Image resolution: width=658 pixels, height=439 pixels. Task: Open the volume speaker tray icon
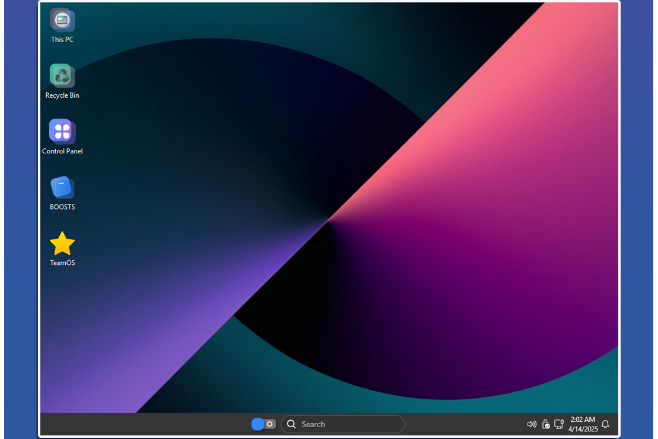point(532,424)
